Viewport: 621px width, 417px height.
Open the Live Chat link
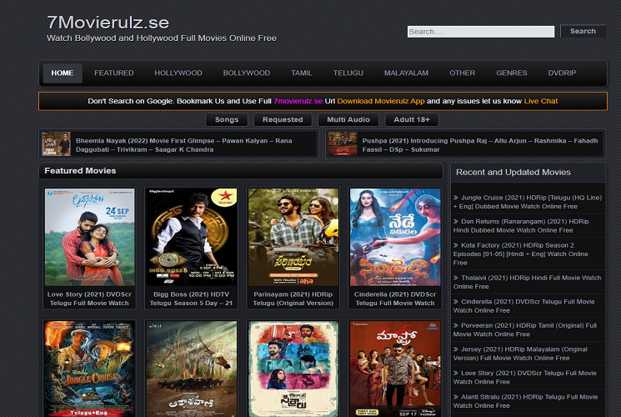pos(541,101)
